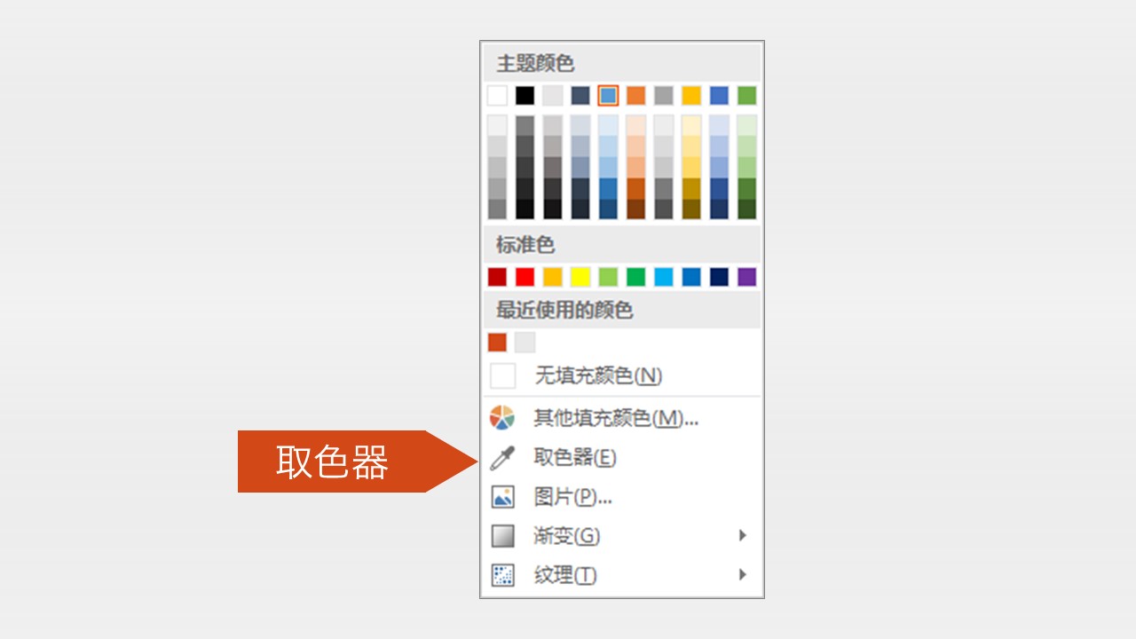
Task: Expand the 渐变 submenu arrow
Action: [742, 535]
